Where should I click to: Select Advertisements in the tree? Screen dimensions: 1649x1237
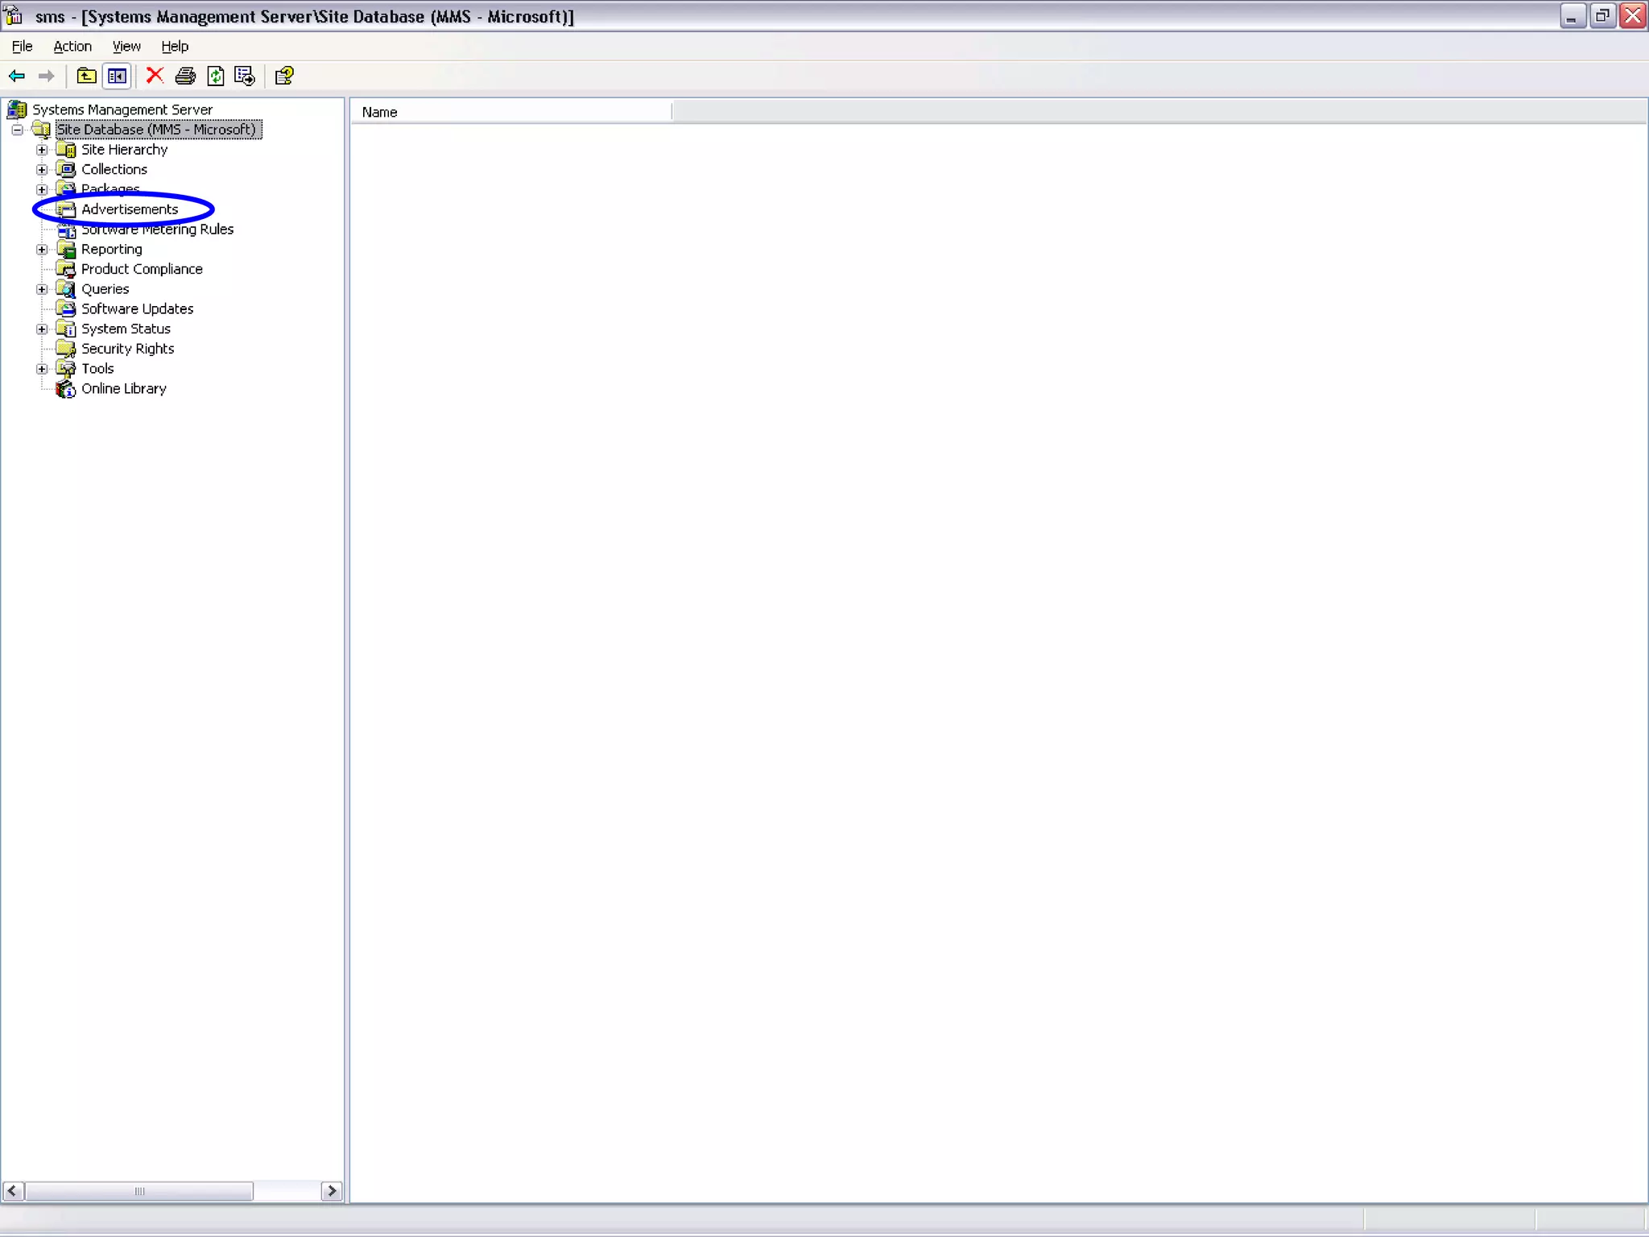tap(129, 209)
